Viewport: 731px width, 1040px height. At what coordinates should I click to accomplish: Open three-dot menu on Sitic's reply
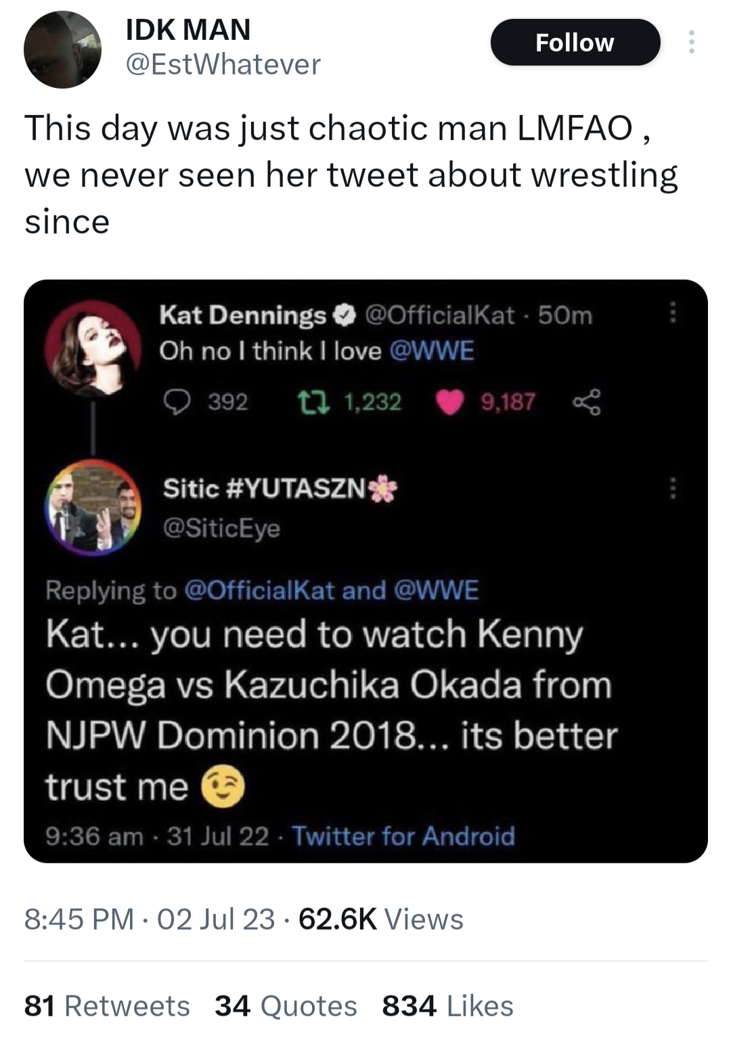pos(672,487)
